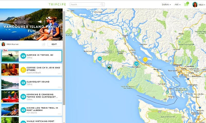Open the Add dropdown menu
This screenshot has height=123, width=206.
point(178,4)
